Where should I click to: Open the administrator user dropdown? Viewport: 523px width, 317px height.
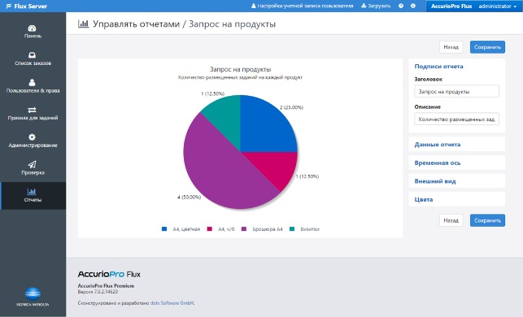tap(497, 6)
